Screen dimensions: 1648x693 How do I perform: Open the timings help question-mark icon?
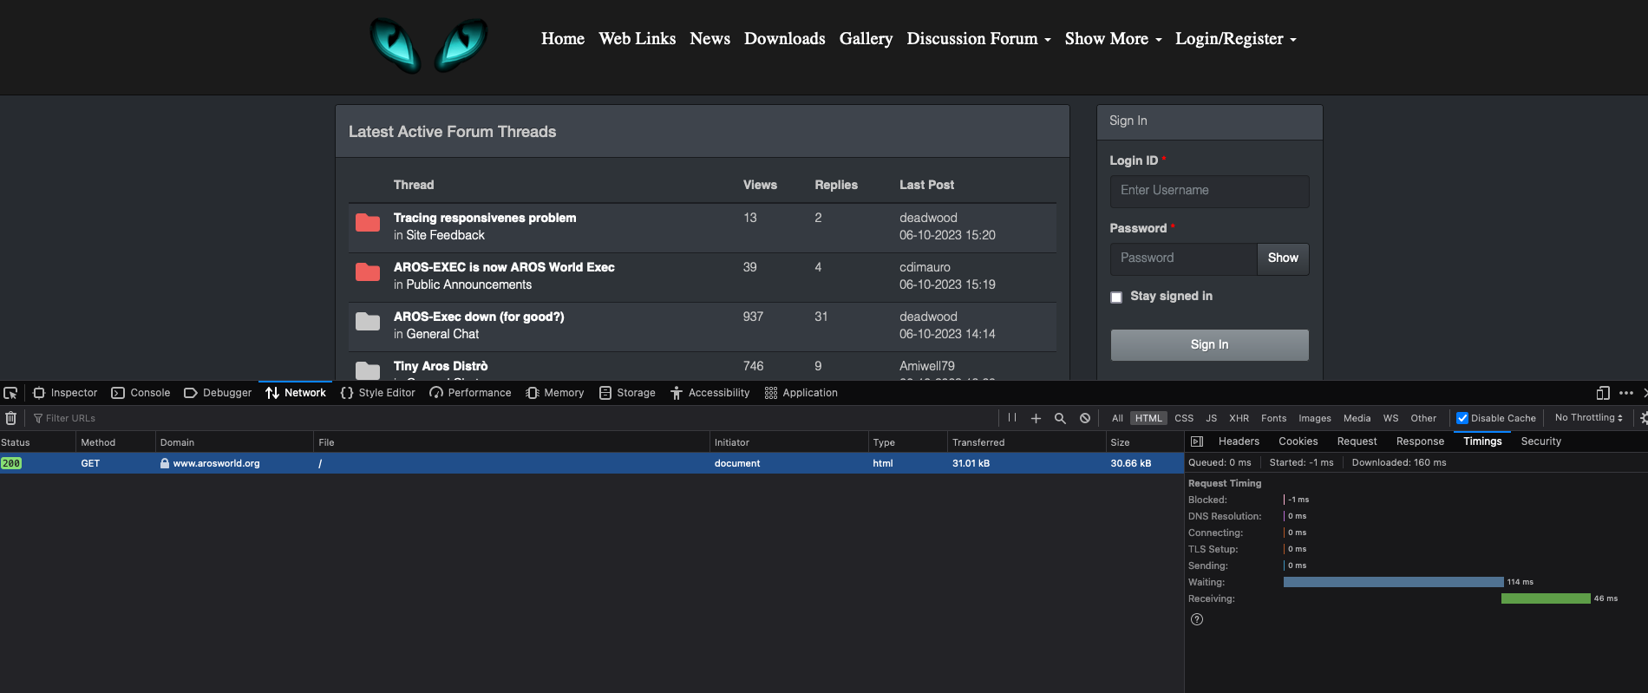1197,619
